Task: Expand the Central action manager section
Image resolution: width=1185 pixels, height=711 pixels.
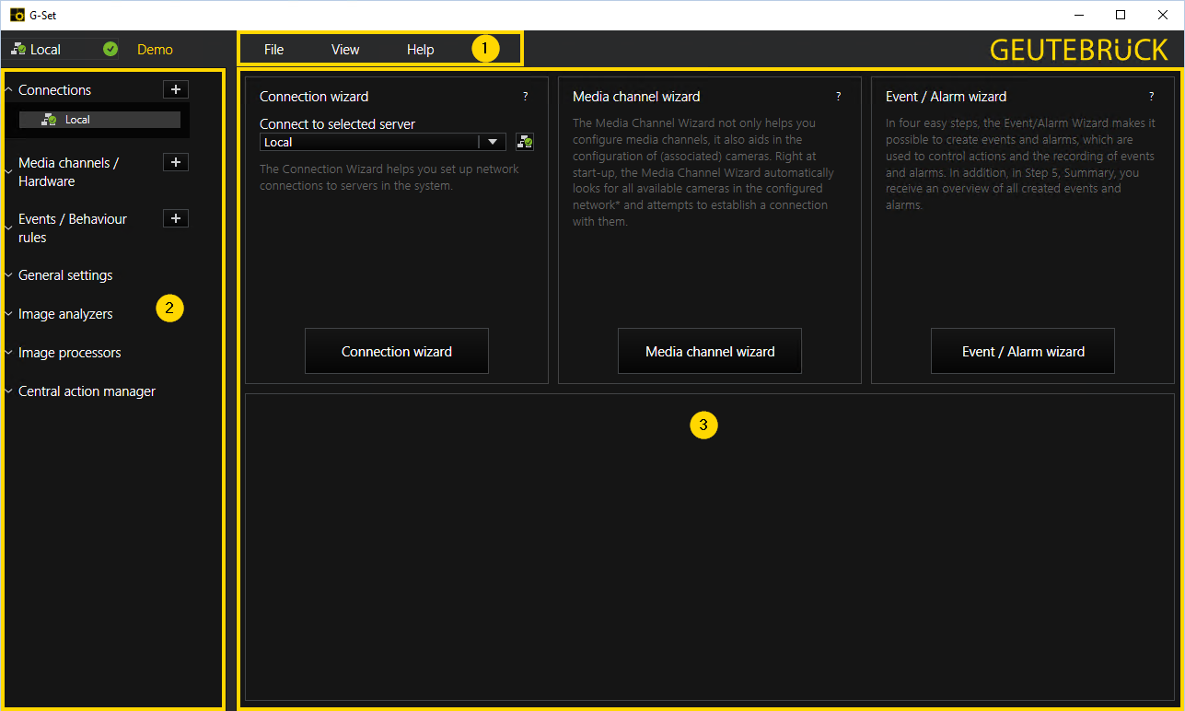Action: pos(87,391)
